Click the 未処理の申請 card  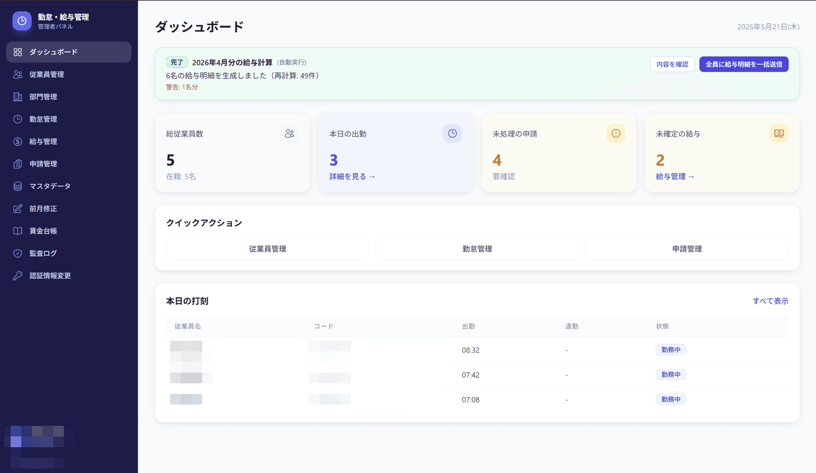(559, 153)
